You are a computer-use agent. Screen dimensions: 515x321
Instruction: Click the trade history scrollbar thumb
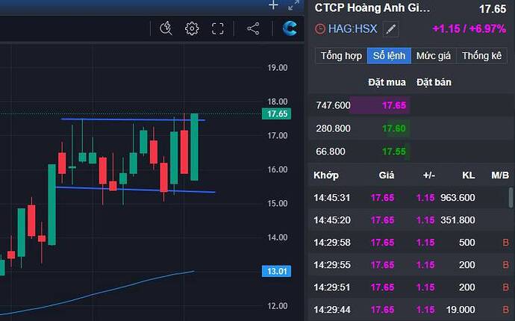click(511, 198)
